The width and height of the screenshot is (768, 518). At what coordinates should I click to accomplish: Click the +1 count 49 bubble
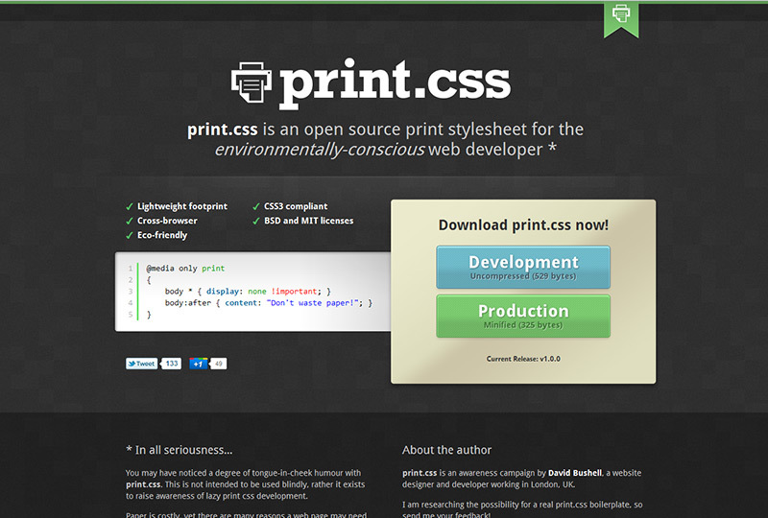219,364
